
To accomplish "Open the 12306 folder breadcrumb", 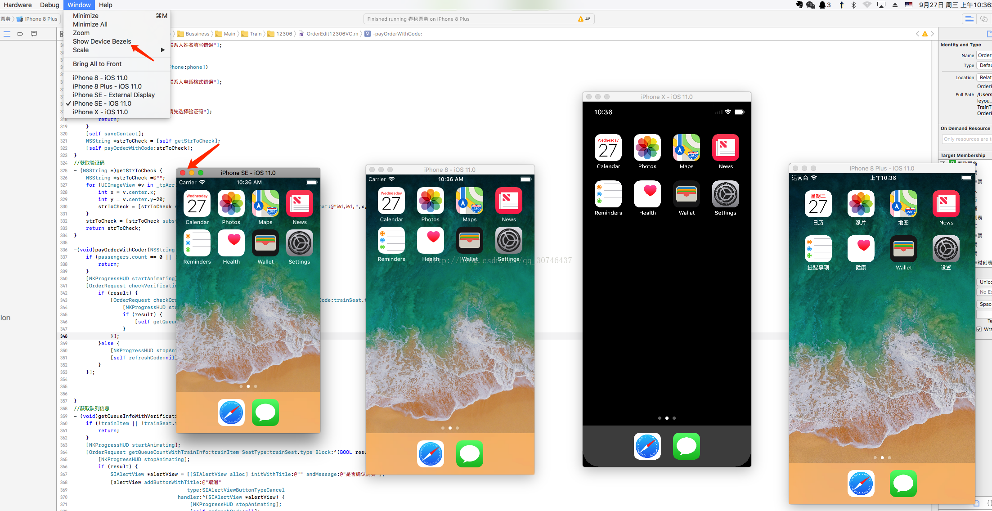I will [x=280, y=34].
